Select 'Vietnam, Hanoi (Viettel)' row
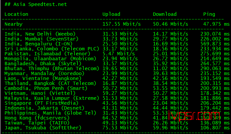This screenshot has height=134, width=231. (117, 93)
